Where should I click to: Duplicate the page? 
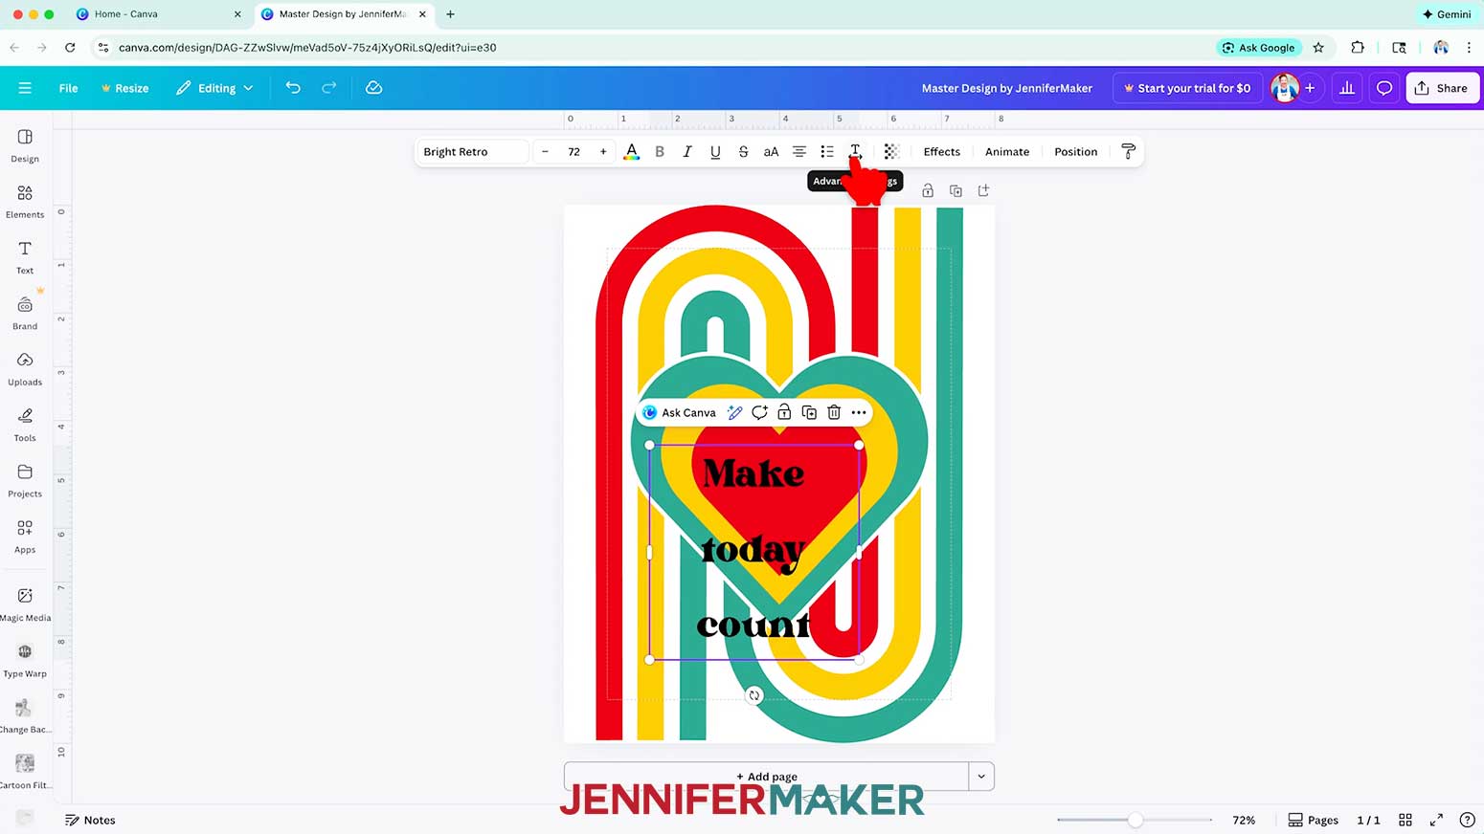[956, 191]
